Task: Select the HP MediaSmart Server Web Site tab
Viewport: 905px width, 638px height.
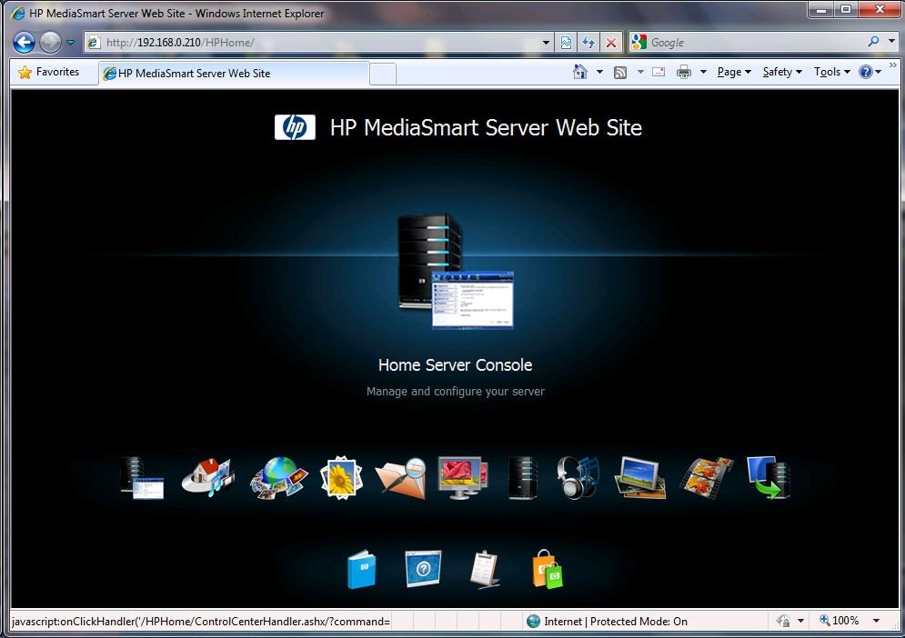Action: click(x=234, y=74)
